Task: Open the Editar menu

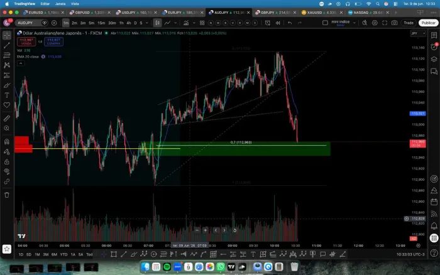Action: pyautogui.click(x=45, y=4)
